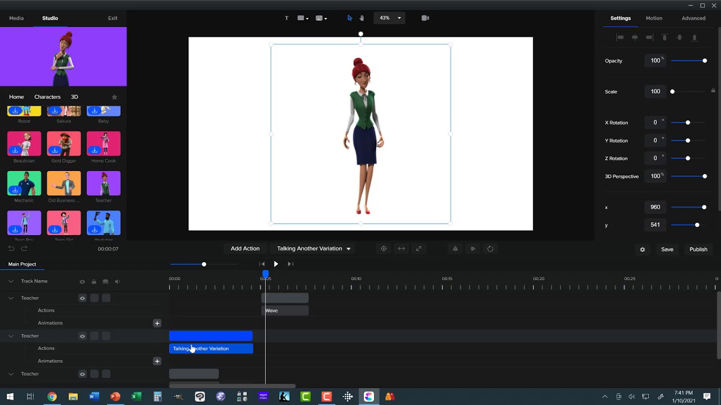Click the favorites star icon

point(114,97)
